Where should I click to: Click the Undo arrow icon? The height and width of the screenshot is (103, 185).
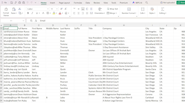(27, 3)
